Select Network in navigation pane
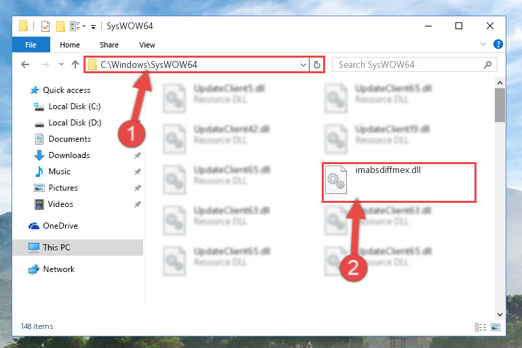The height and width of the screenshot is (348, 522). tap(58, 269)
